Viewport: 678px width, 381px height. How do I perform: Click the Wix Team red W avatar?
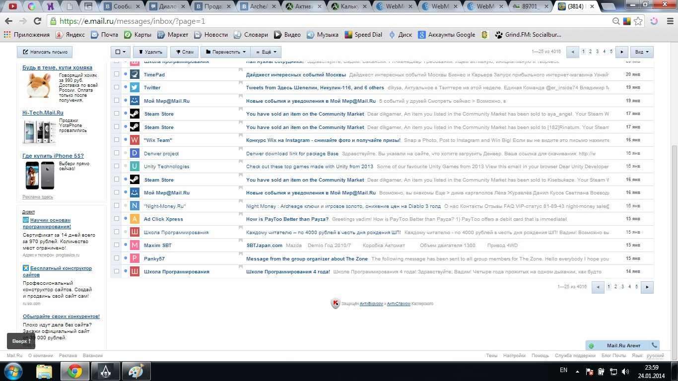(135, 140)
